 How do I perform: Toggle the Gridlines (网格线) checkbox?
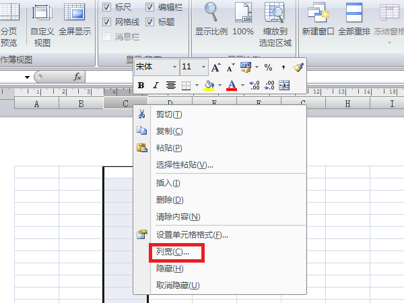(106, 22)
